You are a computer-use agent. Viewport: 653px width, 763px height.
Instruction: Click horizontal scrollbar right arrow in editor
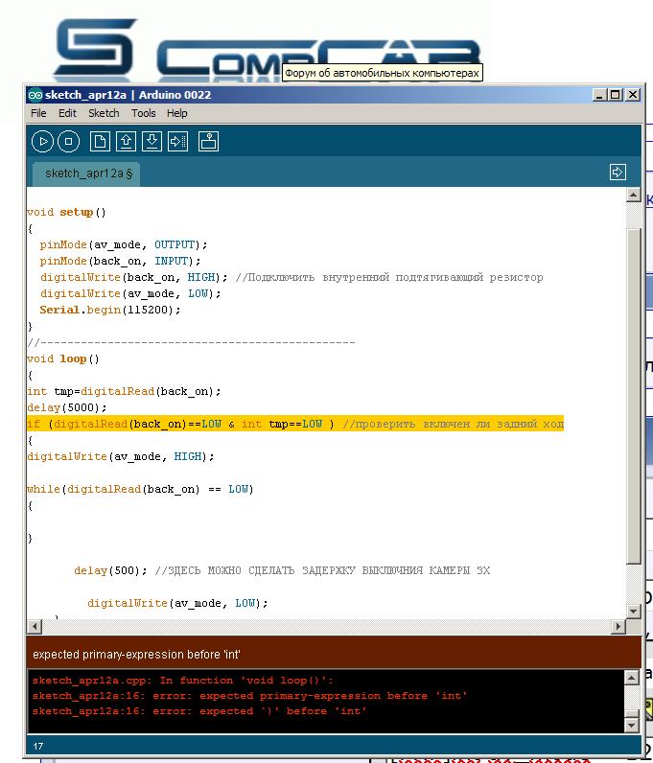(616, 627)
